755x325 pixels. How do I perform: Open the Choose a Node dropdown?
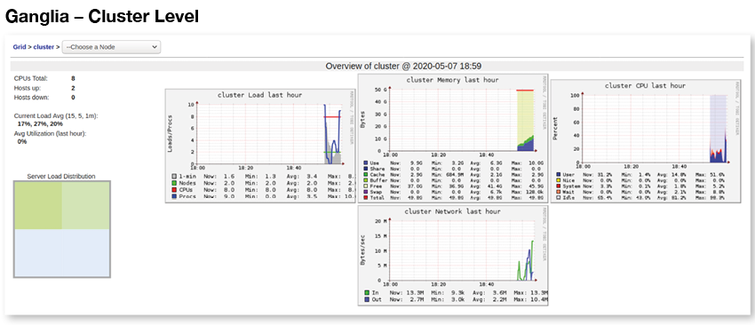pyautogui.click(x=111, y=47)
